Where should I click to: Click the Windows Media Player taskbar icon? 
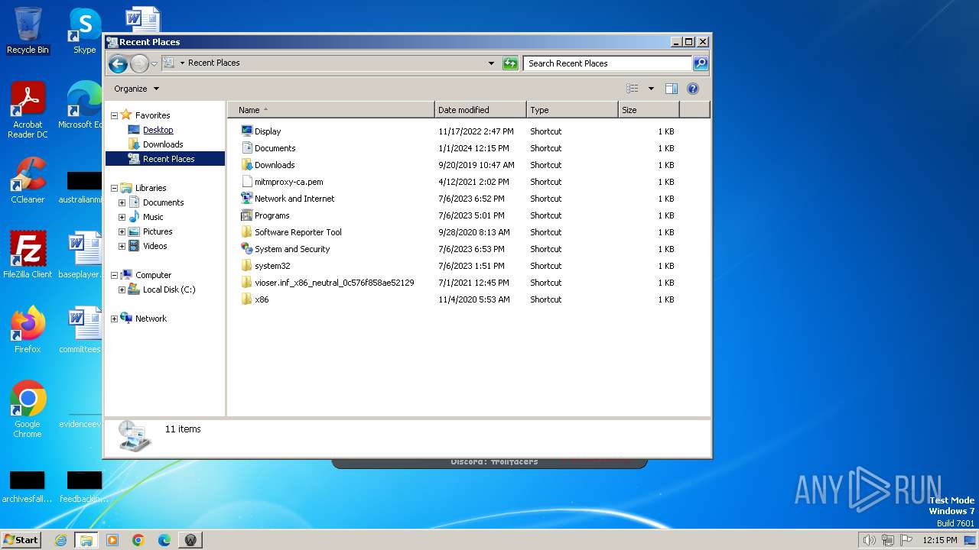click(112, 540)
